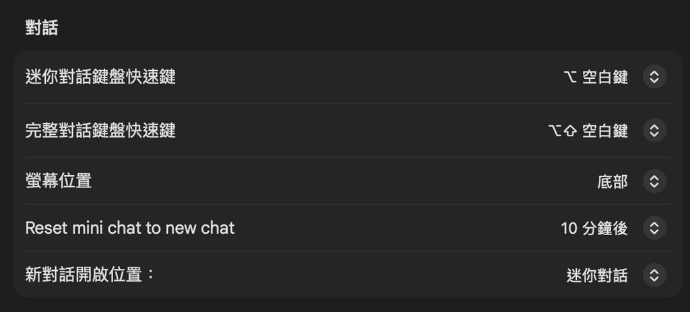Click the up-down arrows icon for 螢幕位置
690x312 pixels.
tap(654, 181)
